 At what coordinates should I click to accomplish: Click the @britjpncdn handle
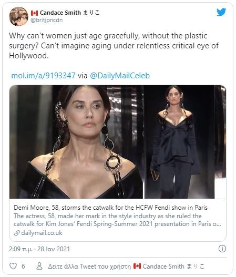(x=47, y=20)
